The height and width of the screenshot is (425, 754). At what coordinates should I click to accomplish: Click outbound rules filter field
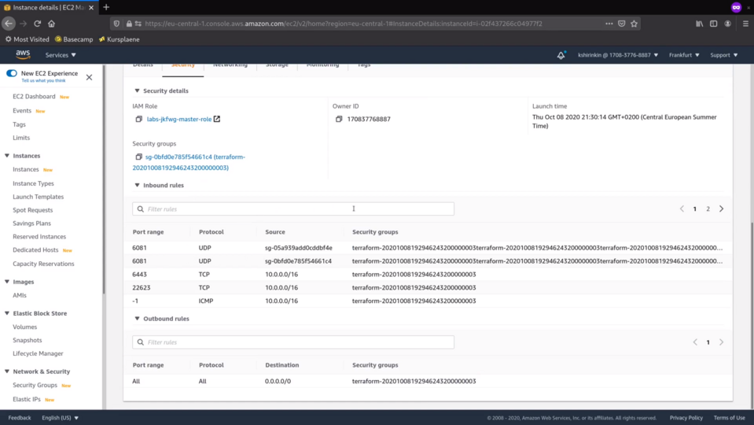pyautogui.click(x=293, y=342)
